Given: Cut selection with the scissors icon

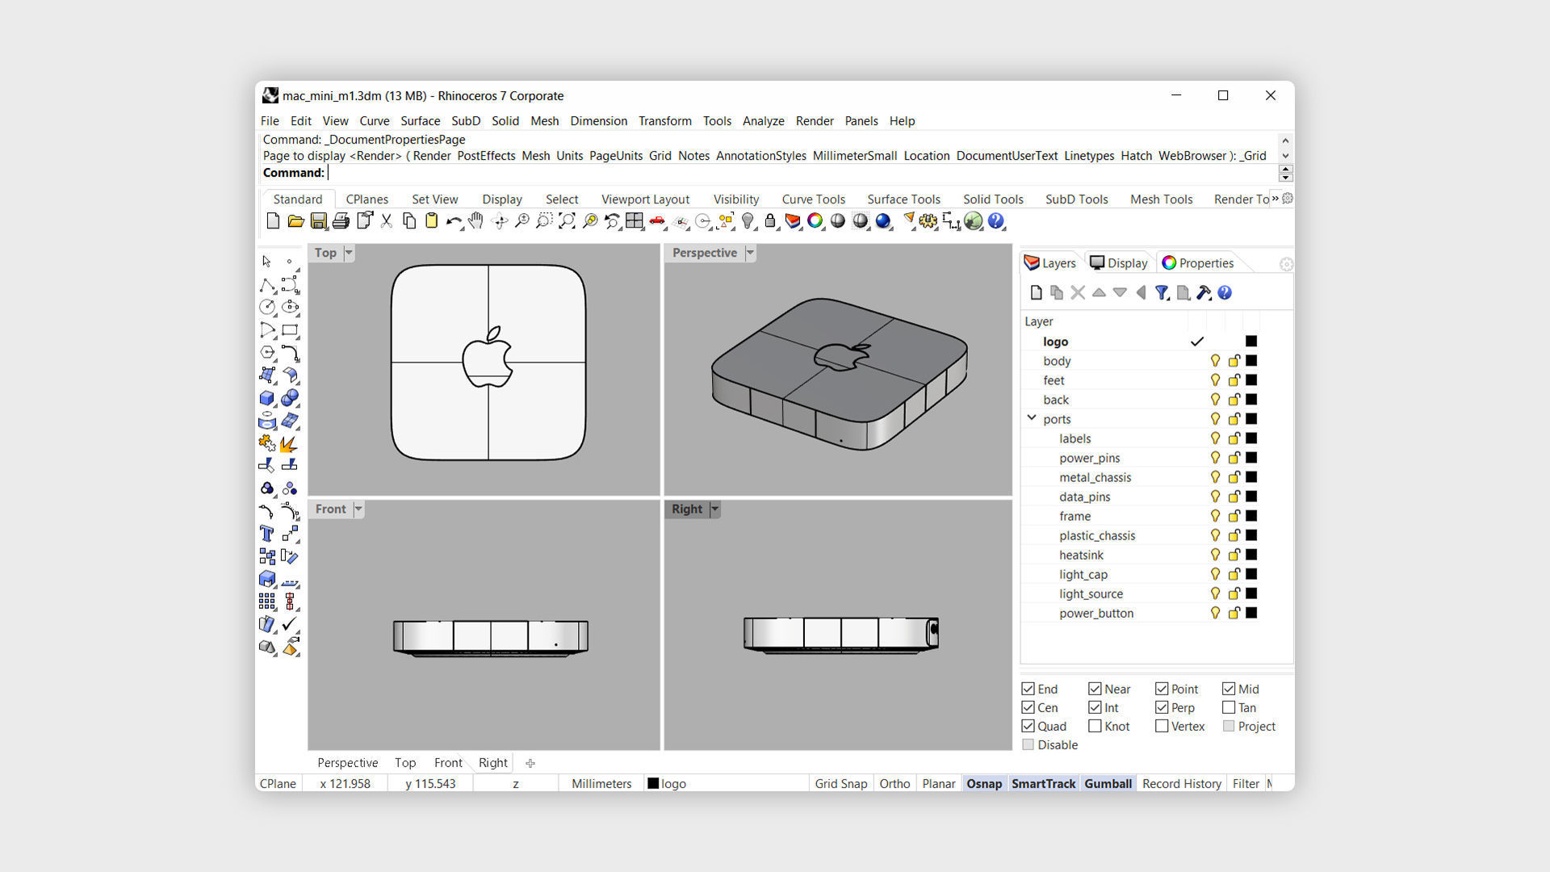Looking at the screenshot, I should [x=387, y=221].
